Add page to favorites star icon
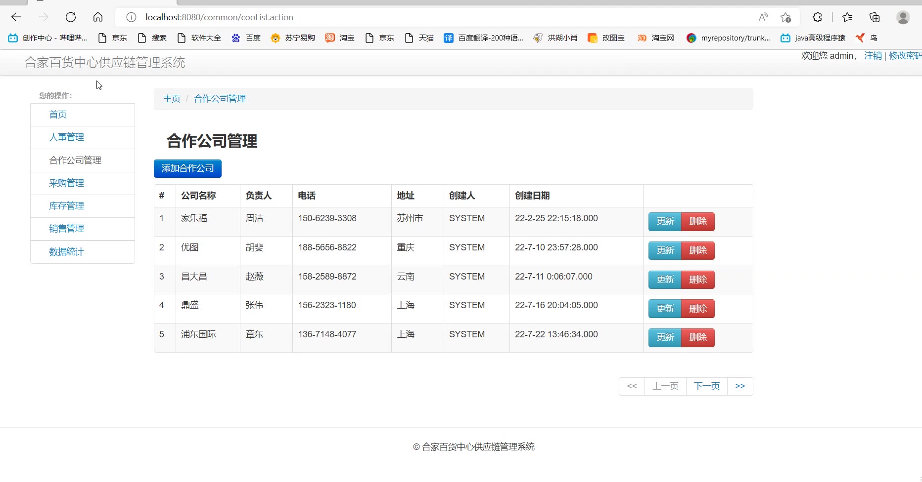 (x=785, y=17)
